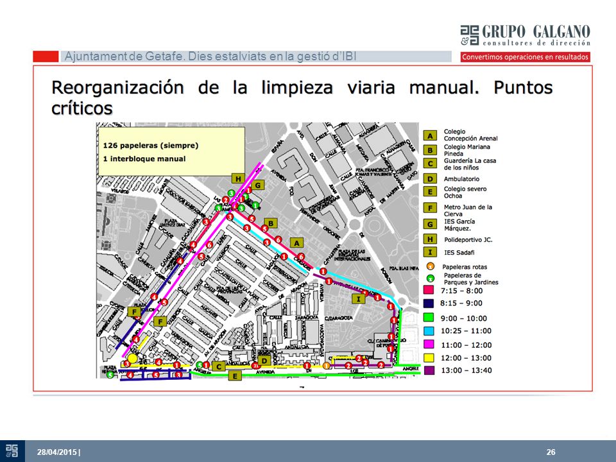Click the orange broken-bin marker on the map
This screenshot has height=462, width=616.
[x=326, y=366]
